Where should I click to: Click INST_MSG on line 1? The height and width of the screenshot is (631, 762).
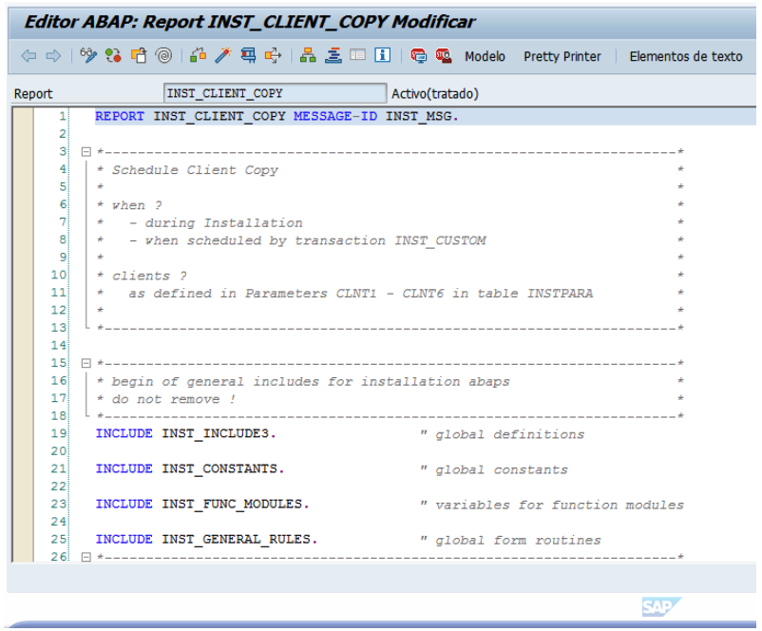click(419, 116)
